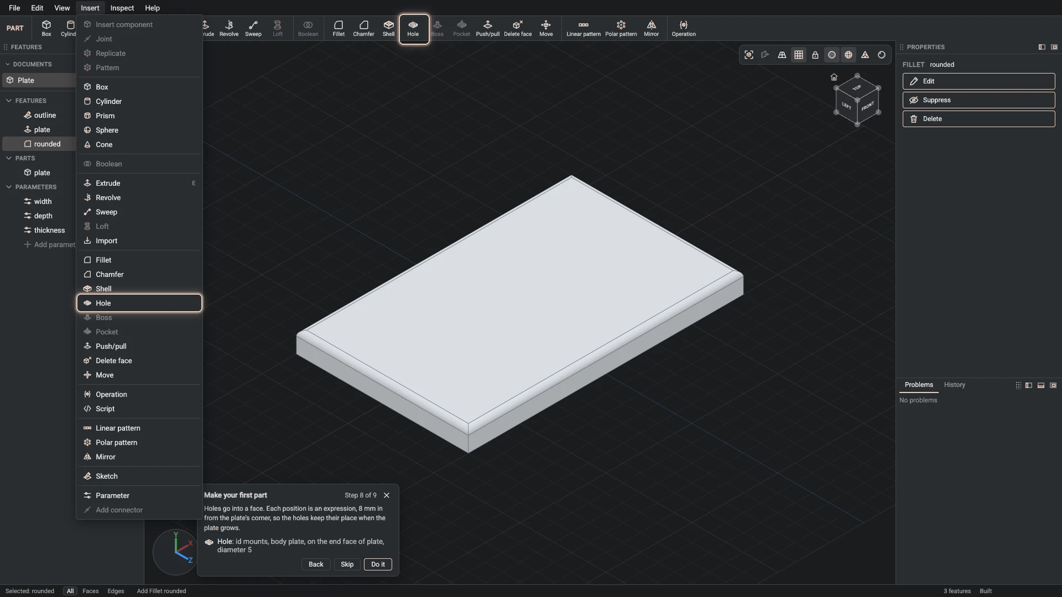Collapse the FEATURES tree section
The height and width of the screenshot is (597, 1062).
(9, 101)
